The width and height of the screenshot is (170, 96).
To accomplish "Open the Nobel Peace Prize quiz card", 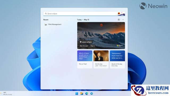I will pyautogui.click(x=85, y=59).
